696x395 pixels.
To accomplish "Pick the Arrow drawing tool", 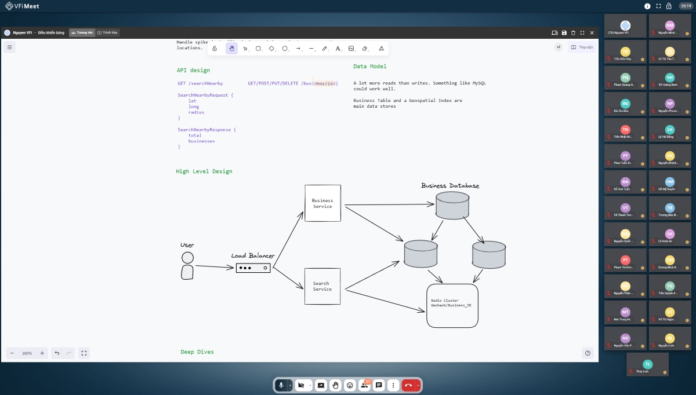I will click(x=298, y=49).
